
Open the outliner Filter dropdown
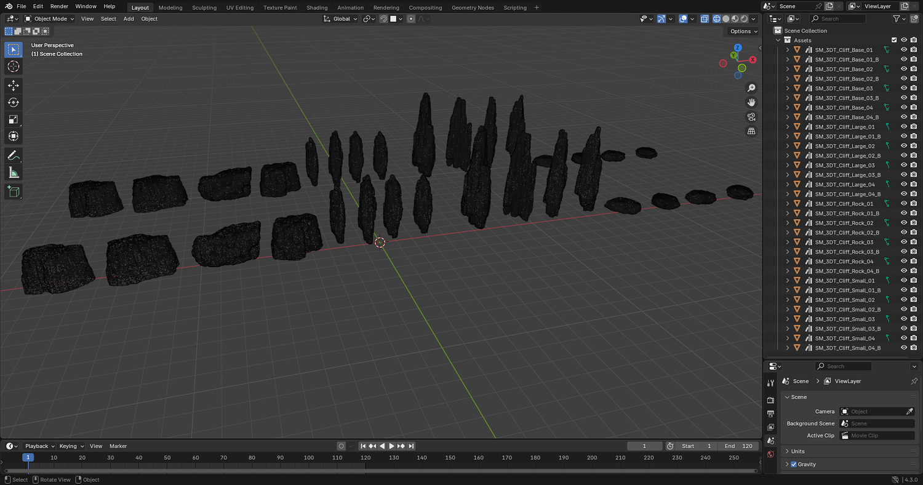click(899, 18)
